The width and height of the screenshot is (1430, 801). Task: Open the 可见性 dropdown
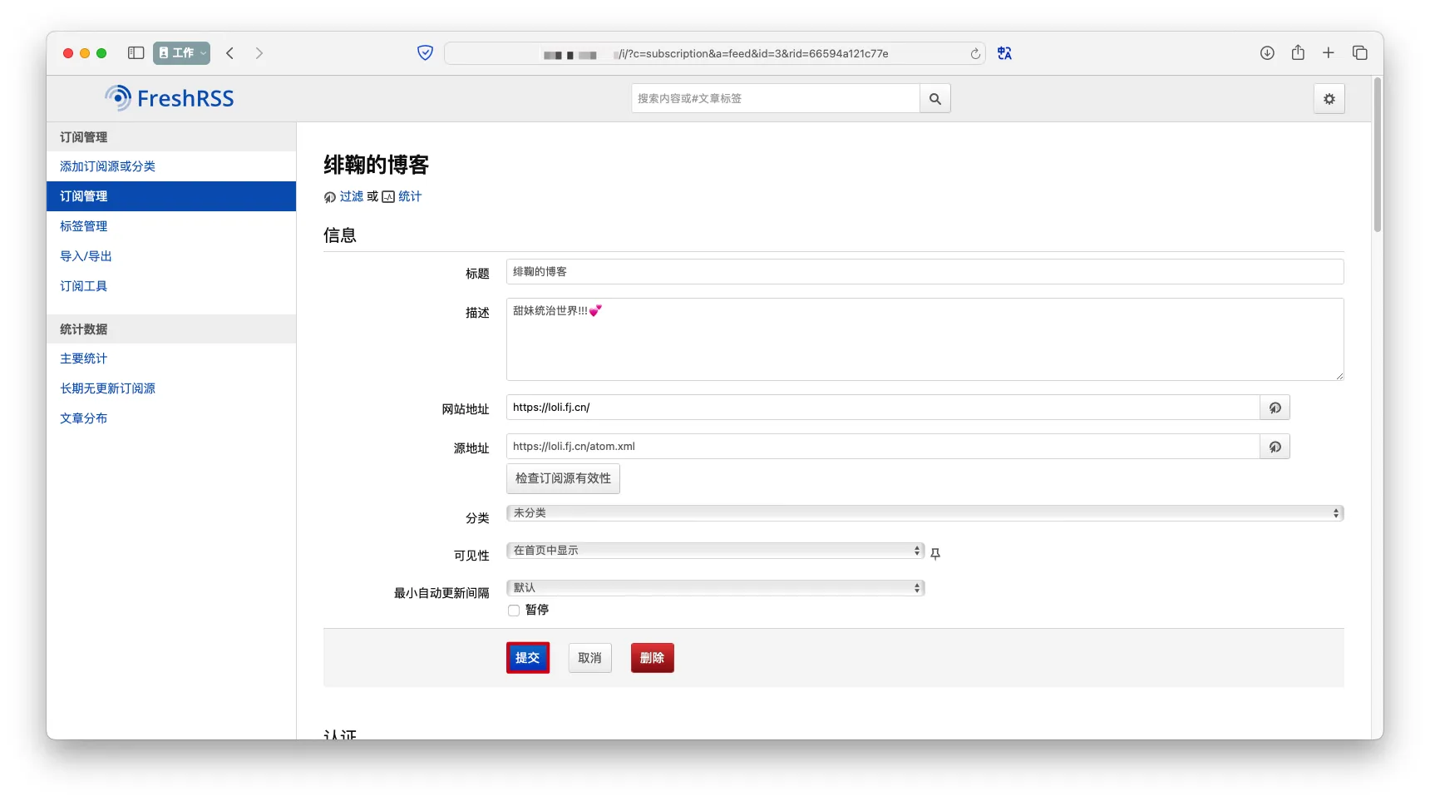[x=715, y=551]
